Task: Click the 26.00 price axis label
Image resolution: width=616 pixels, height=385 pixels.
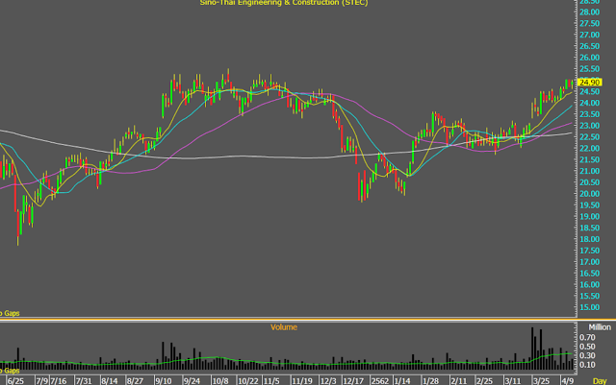Action: coord(590,58)
